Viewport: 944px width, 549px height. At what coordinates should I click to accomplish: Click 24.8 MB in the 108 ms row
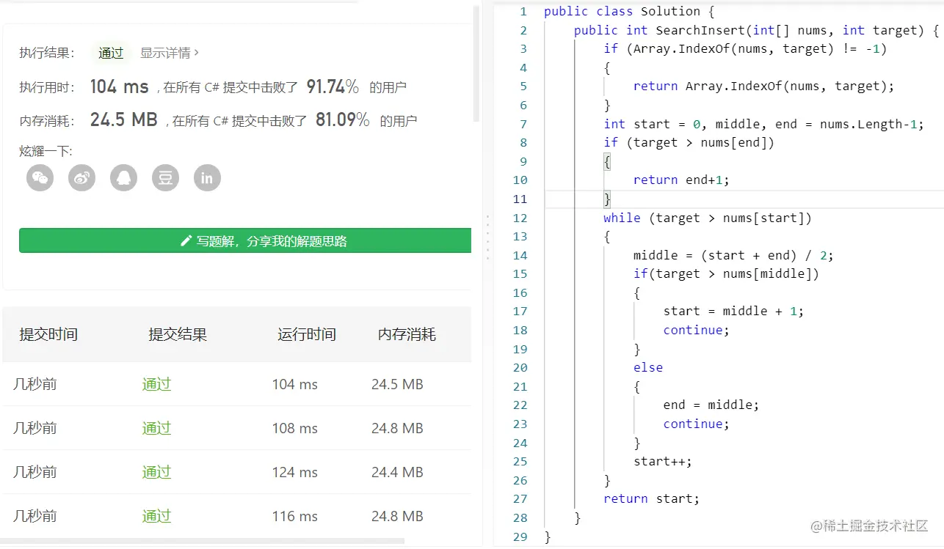pyautogui.click(x=397, y=428)
